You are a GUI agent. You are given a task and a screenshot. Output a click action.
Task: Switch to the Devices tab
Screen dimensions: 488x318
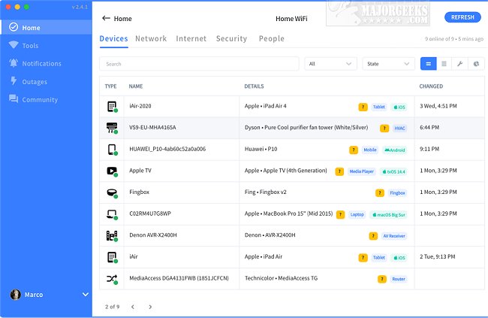click(113, 38)
